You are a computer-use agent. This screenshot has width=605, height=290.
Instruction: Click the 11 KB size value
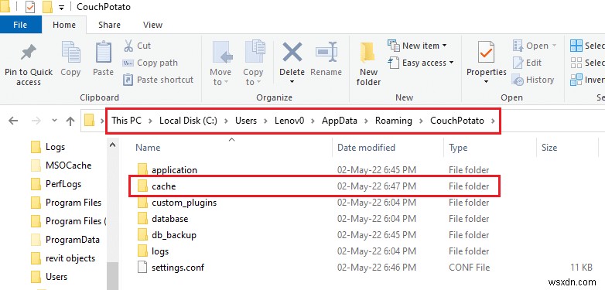pyautogui.click(x=583, y=268)
